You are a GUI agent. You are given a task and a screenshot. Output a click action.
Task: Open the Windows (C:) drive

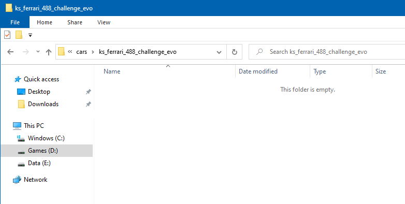click(x=46, y=138)
